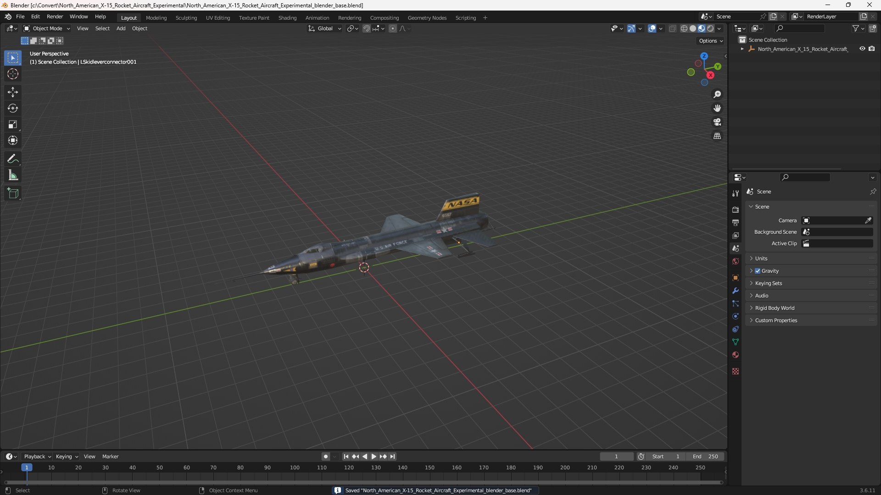Click the End frame field showing 250
This screenshot has width=881, height=495.
tap(705, 456)
